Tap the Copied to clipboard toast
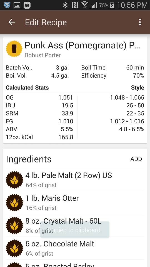The image size is (150, 267). 75,229
